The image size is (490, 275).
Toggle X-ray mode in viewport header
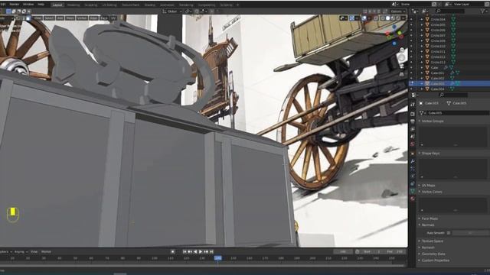(376, 18)
